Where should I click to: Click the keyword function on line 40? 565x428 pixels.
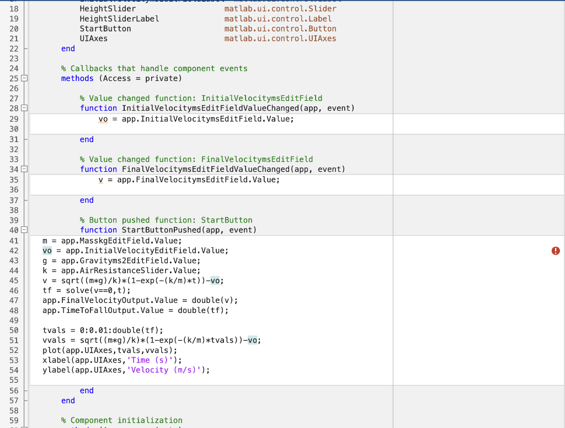[x=98, y=230]
